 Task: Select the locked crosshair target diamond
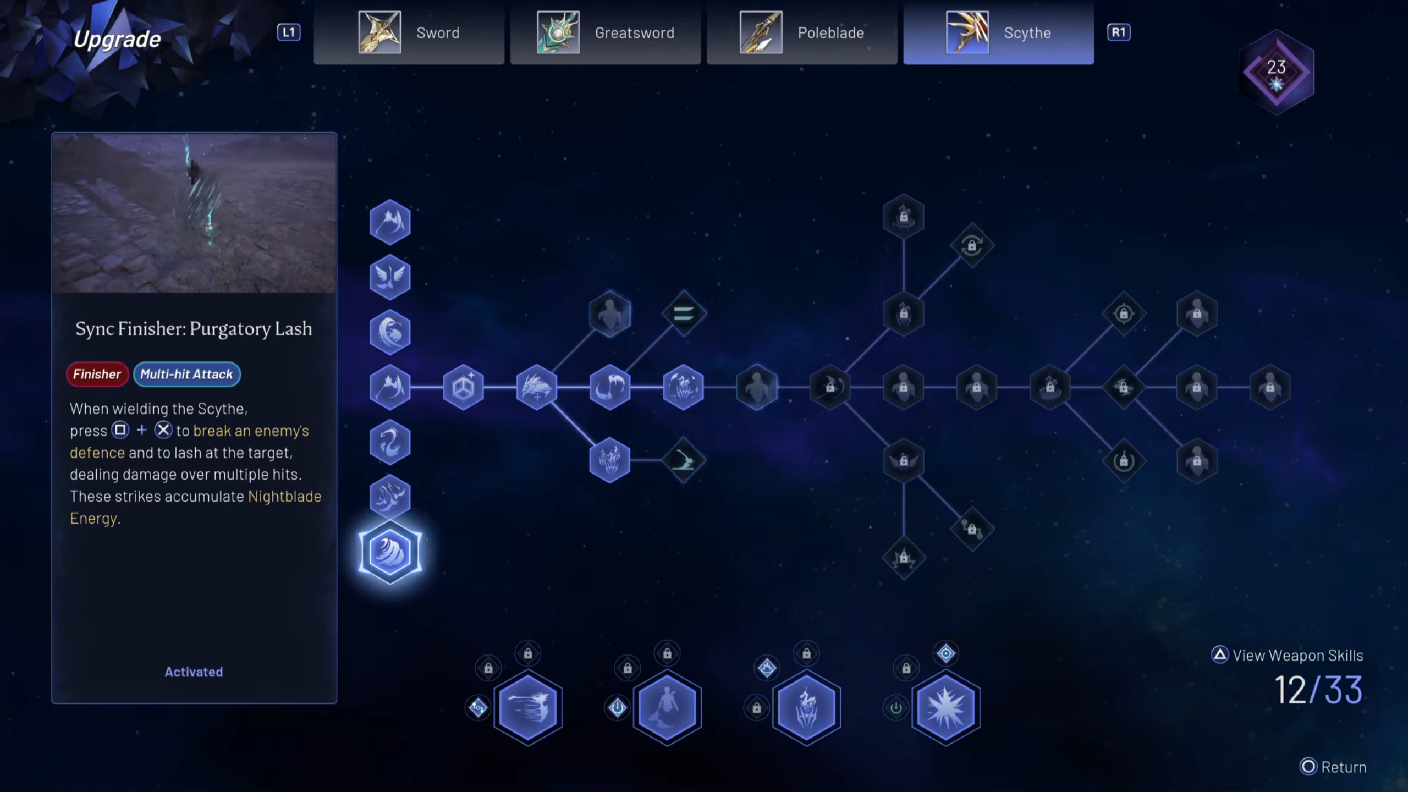[x=1124, y=314]
